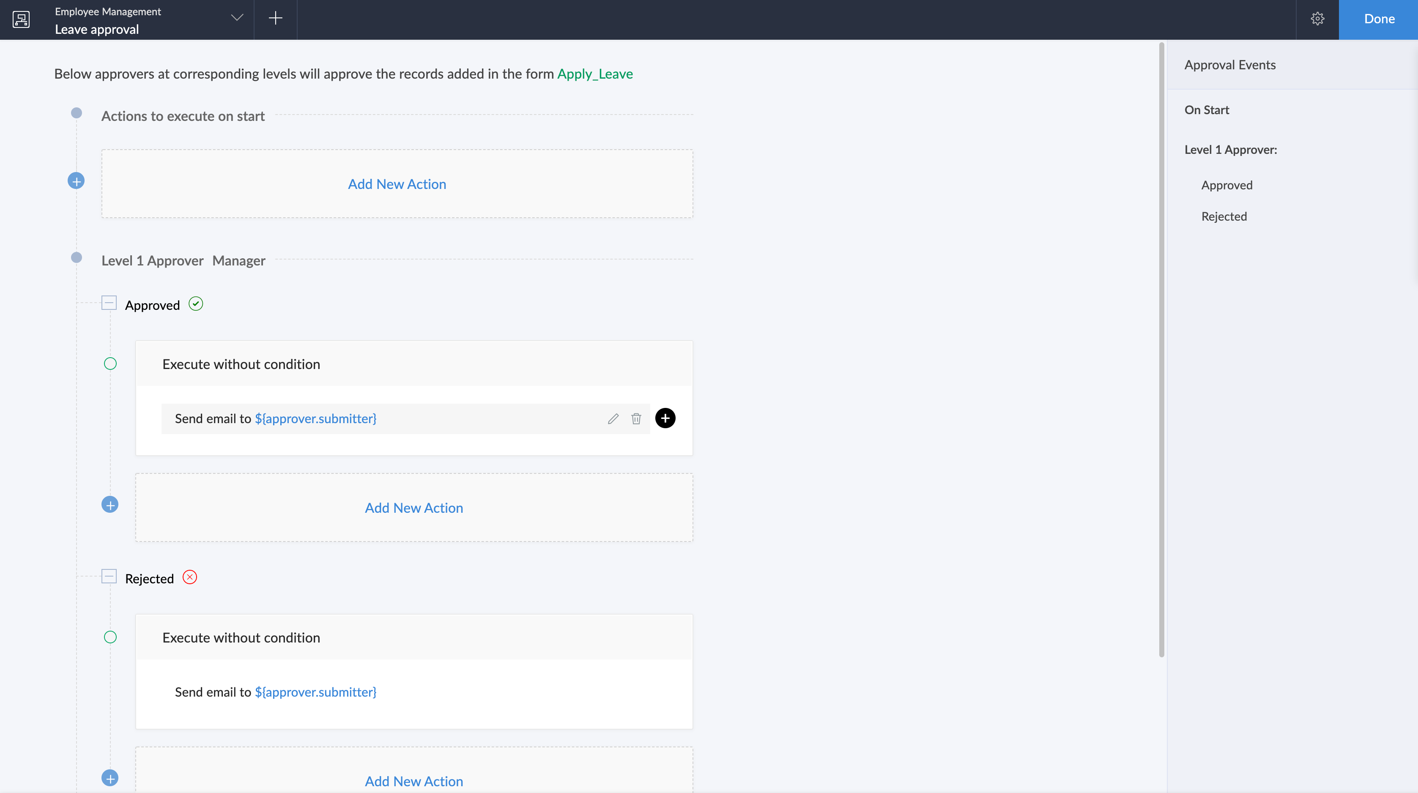Screen dimensions: 1418x793
Task: Collapse the Rejected section
Action: pyautogui.click(x=109, y=577)
